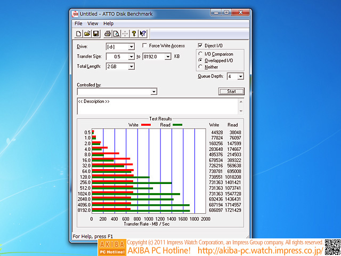This screenshot has width=341, height=256.
Task: Open the View menu
Action: pyautogui.click(x=93, y=23)
